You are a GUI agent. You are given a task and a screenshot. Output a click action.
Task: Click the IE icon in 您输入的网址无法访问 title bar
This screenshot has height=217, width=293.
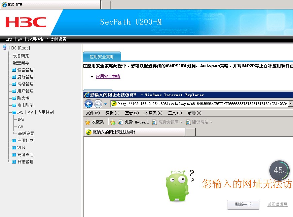pos(87,95)
